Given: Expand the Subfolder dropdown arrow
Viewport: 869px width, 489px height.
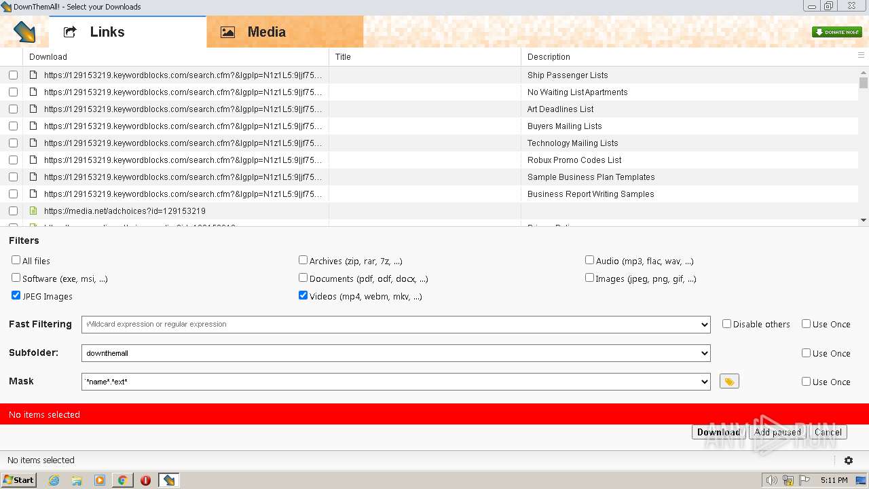Looking at the screenshot, I should pyautogui.click(x=704, y=353).
